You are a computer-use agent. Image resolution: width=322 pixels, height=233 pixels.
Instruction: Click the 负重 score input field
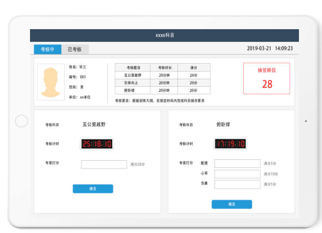[x=237, y=184]
